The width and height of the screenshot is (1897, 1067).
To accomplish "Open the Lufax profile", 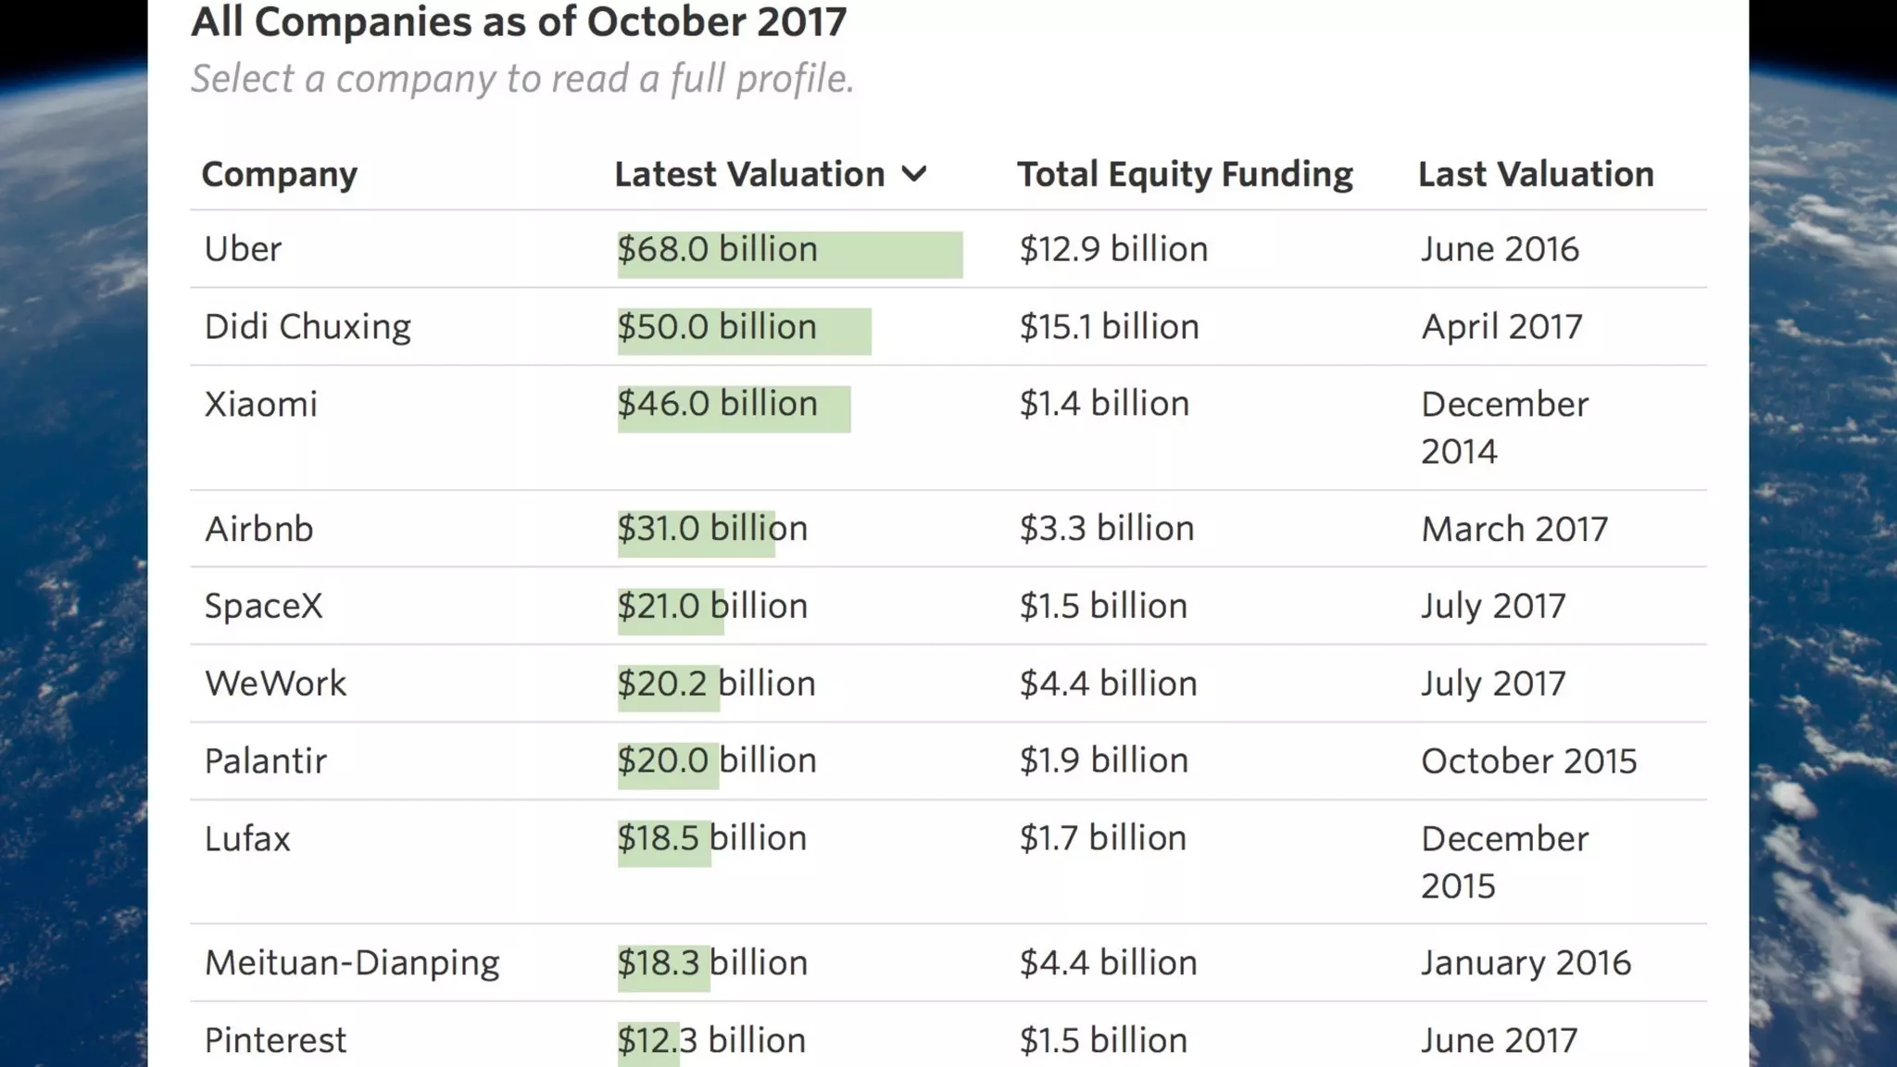I will coord(247,839).
